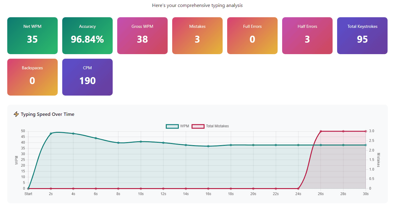393x209 pixels.
Task: Select the Accuracy stat card showing 96.84%
Action: coord(87,35)
